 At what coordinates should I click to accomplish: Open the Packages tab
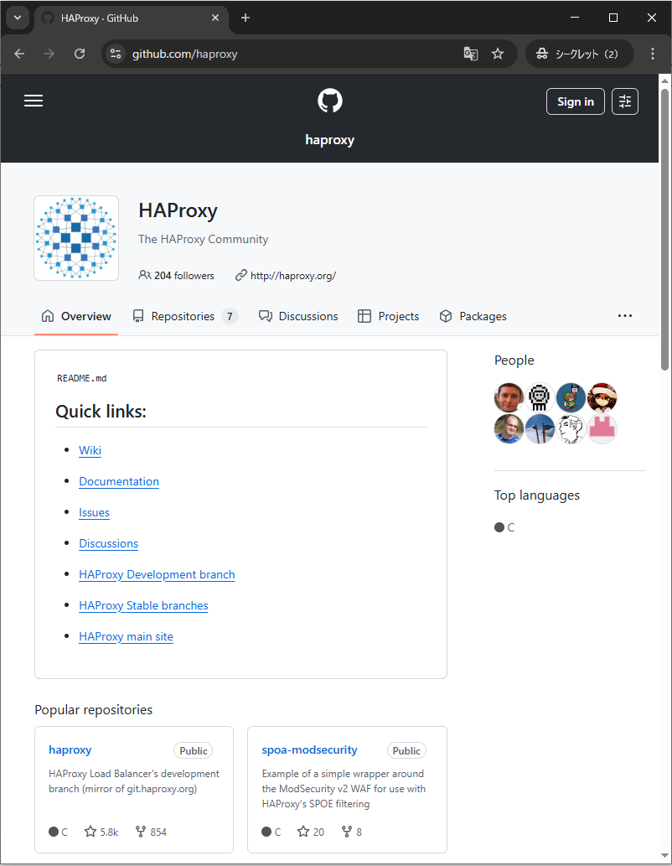click(x=473, y=316)
